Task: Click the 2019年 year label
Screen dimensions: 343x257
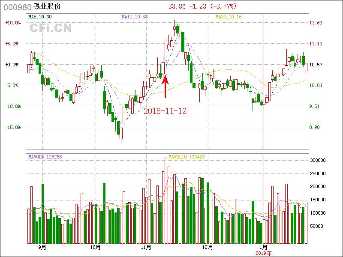Action: [x=263, y=253]
